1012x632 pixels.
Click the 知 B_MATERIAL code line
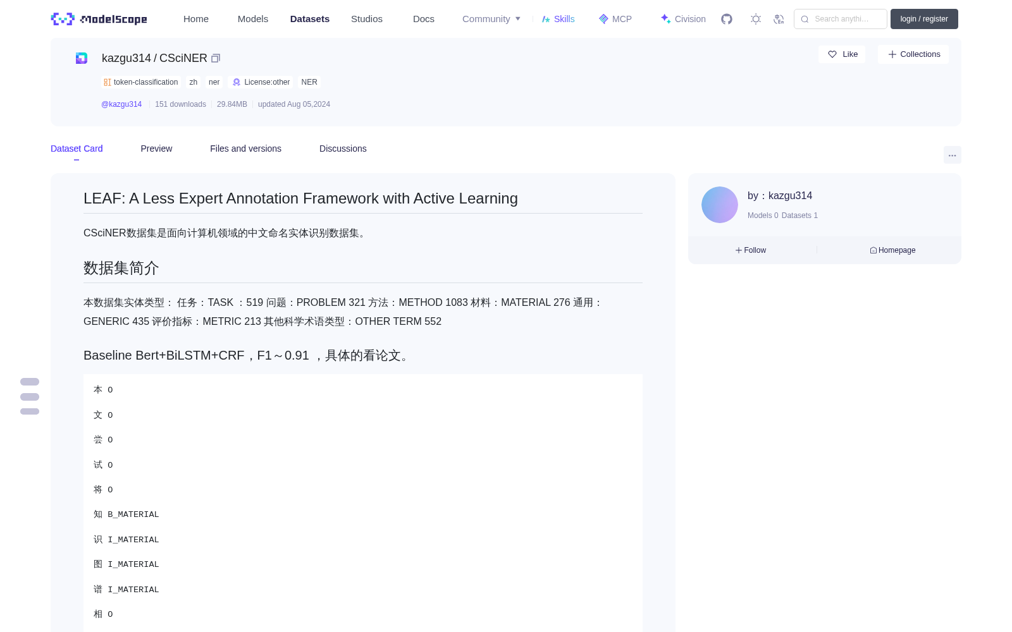(x=126, y=514)
